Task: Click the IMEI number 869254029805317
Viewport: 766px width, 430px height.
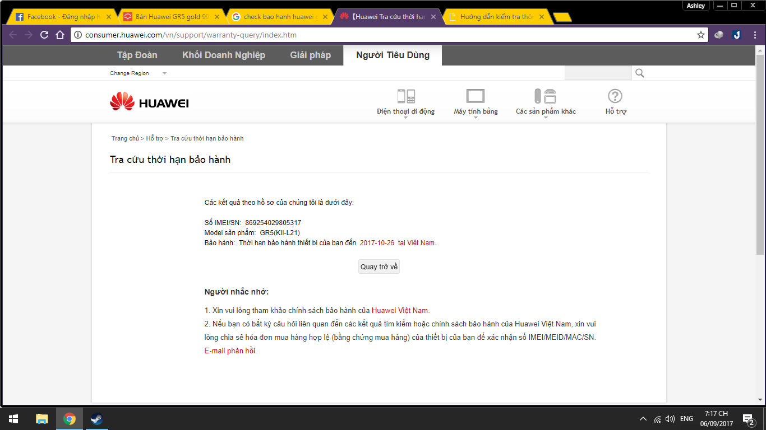Action: (273, 223)
